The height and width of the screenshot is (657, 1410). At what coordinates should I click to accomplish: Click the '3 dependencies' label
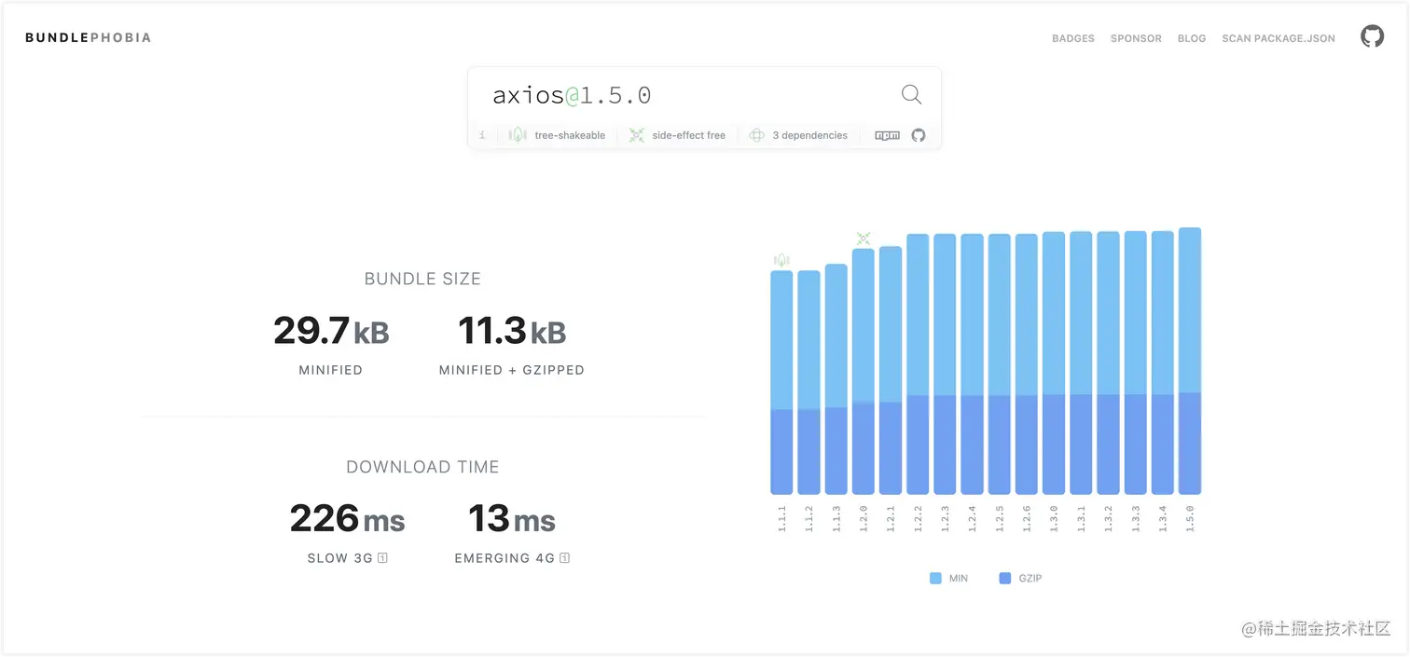tap(809, 135)
